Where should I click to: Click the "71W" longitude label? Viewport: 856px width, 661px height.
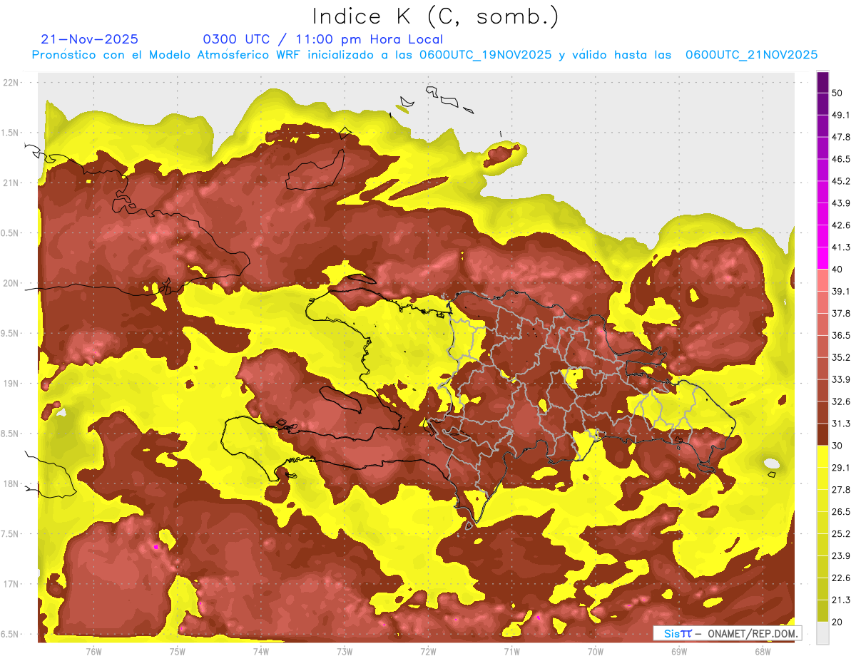pyautogui.click(x=511, y=651)
